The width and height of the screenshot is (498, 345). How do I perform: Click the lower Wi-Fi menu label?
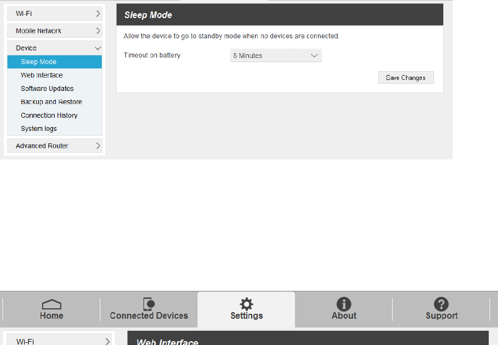tap(25, 342)
